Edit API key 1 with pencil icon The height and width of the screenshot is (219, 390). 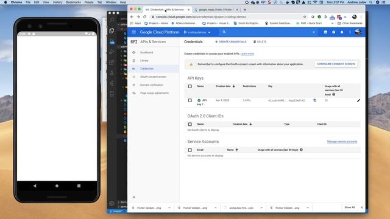358,100
